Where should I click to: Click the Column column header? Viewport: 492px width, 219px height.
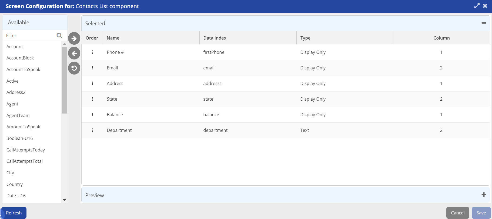click(x=441, y=38)
